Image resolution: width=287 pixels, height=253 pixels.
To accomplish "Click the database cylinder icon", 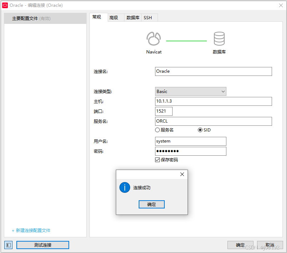I will (x=219, y=38).
